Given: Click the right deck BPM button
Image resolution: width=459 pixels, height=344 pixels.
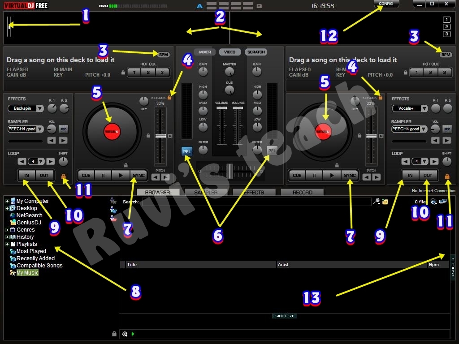Looking at the screenshot, I should pos(446,55).
